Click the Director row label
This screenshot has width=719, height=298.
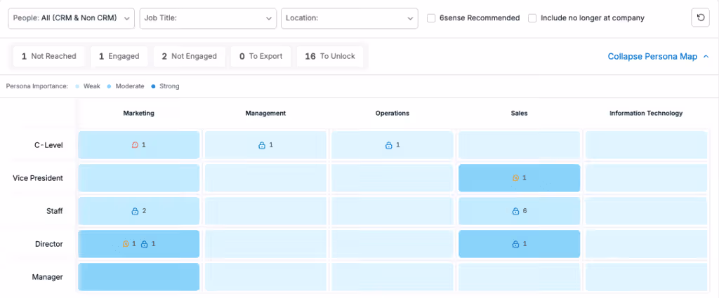[49, 244]
